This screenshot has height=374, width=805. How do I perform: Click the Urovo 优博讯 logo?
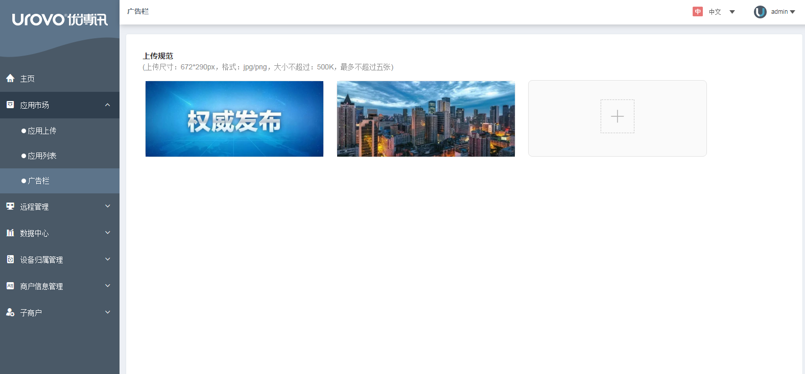pos(60,19)
